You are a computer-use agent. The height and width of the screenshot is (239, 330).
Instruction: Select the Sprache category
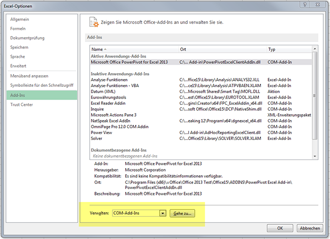tap(18, 57)
